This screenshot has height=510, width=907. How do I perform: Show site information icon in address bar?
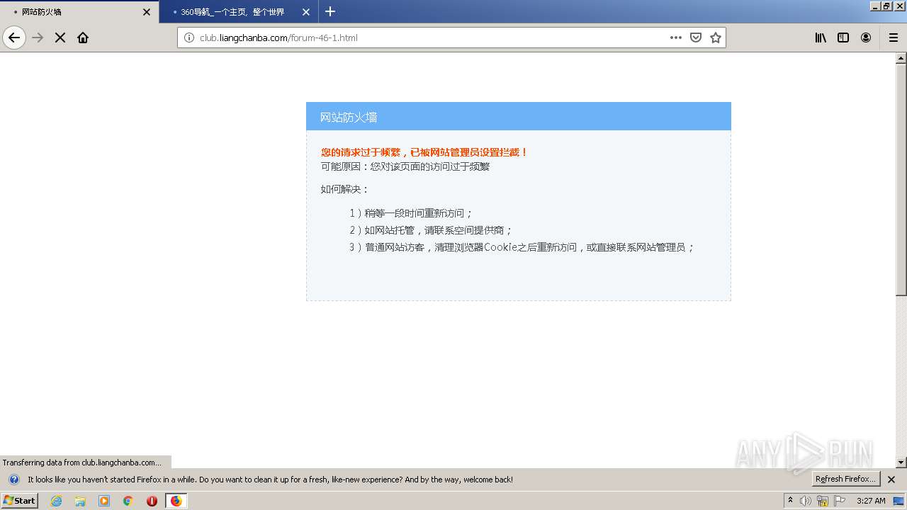(x=189, y=38)
